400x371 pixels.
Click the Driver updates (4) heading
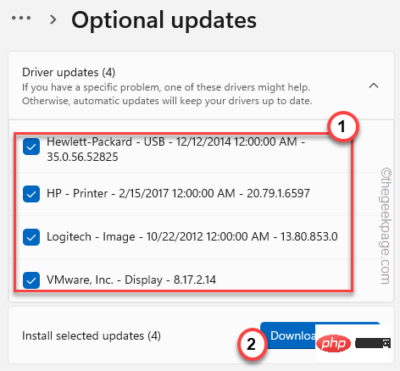[69, 72]
